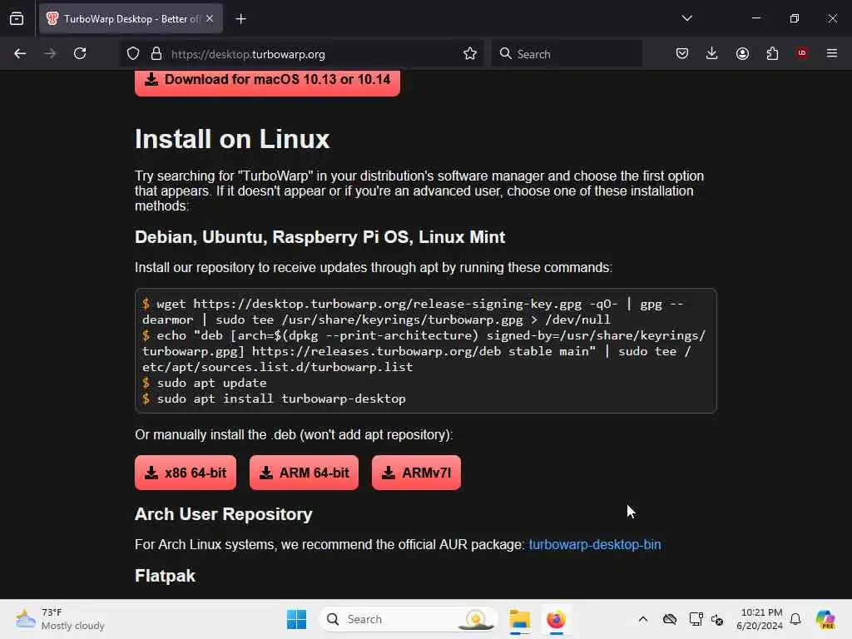Open the notifications bell icon
Image resolution: width=852 pixels, height=639 pixels.
(x=795, y=619)
